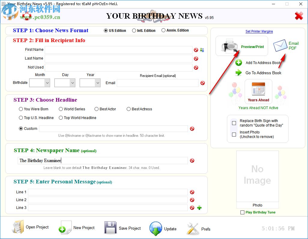Choose the World Series headline option

tap(60, 109)
